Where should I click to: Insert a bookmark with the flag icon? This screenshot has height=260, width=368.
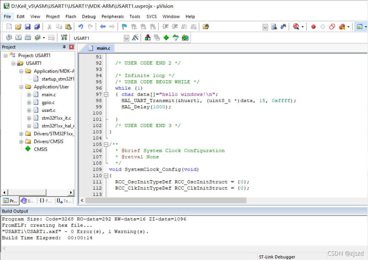[124, 27]
